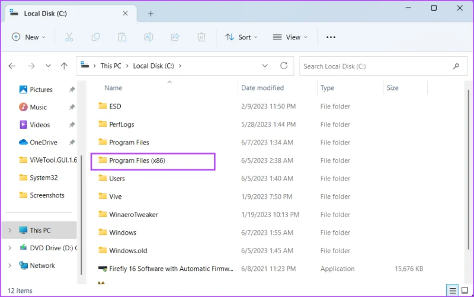
Task: Click the 15,676 KB size value
Action: coord(409,269)
